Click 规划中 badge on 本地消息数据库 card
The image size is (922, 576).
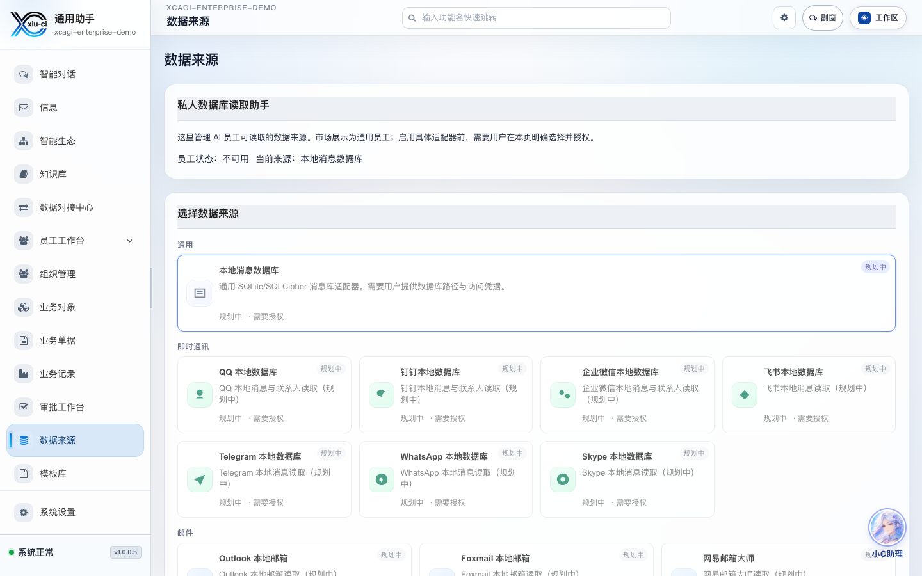click(x=875, y=267)
